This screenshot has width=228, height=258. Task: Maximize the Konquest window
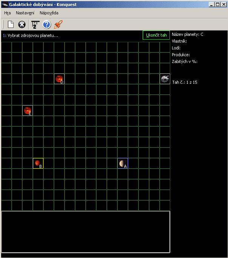pos(218,5)
